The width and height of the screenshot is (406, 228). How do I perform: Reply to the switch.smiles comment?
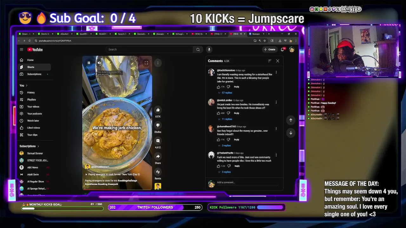coord(237,113)
